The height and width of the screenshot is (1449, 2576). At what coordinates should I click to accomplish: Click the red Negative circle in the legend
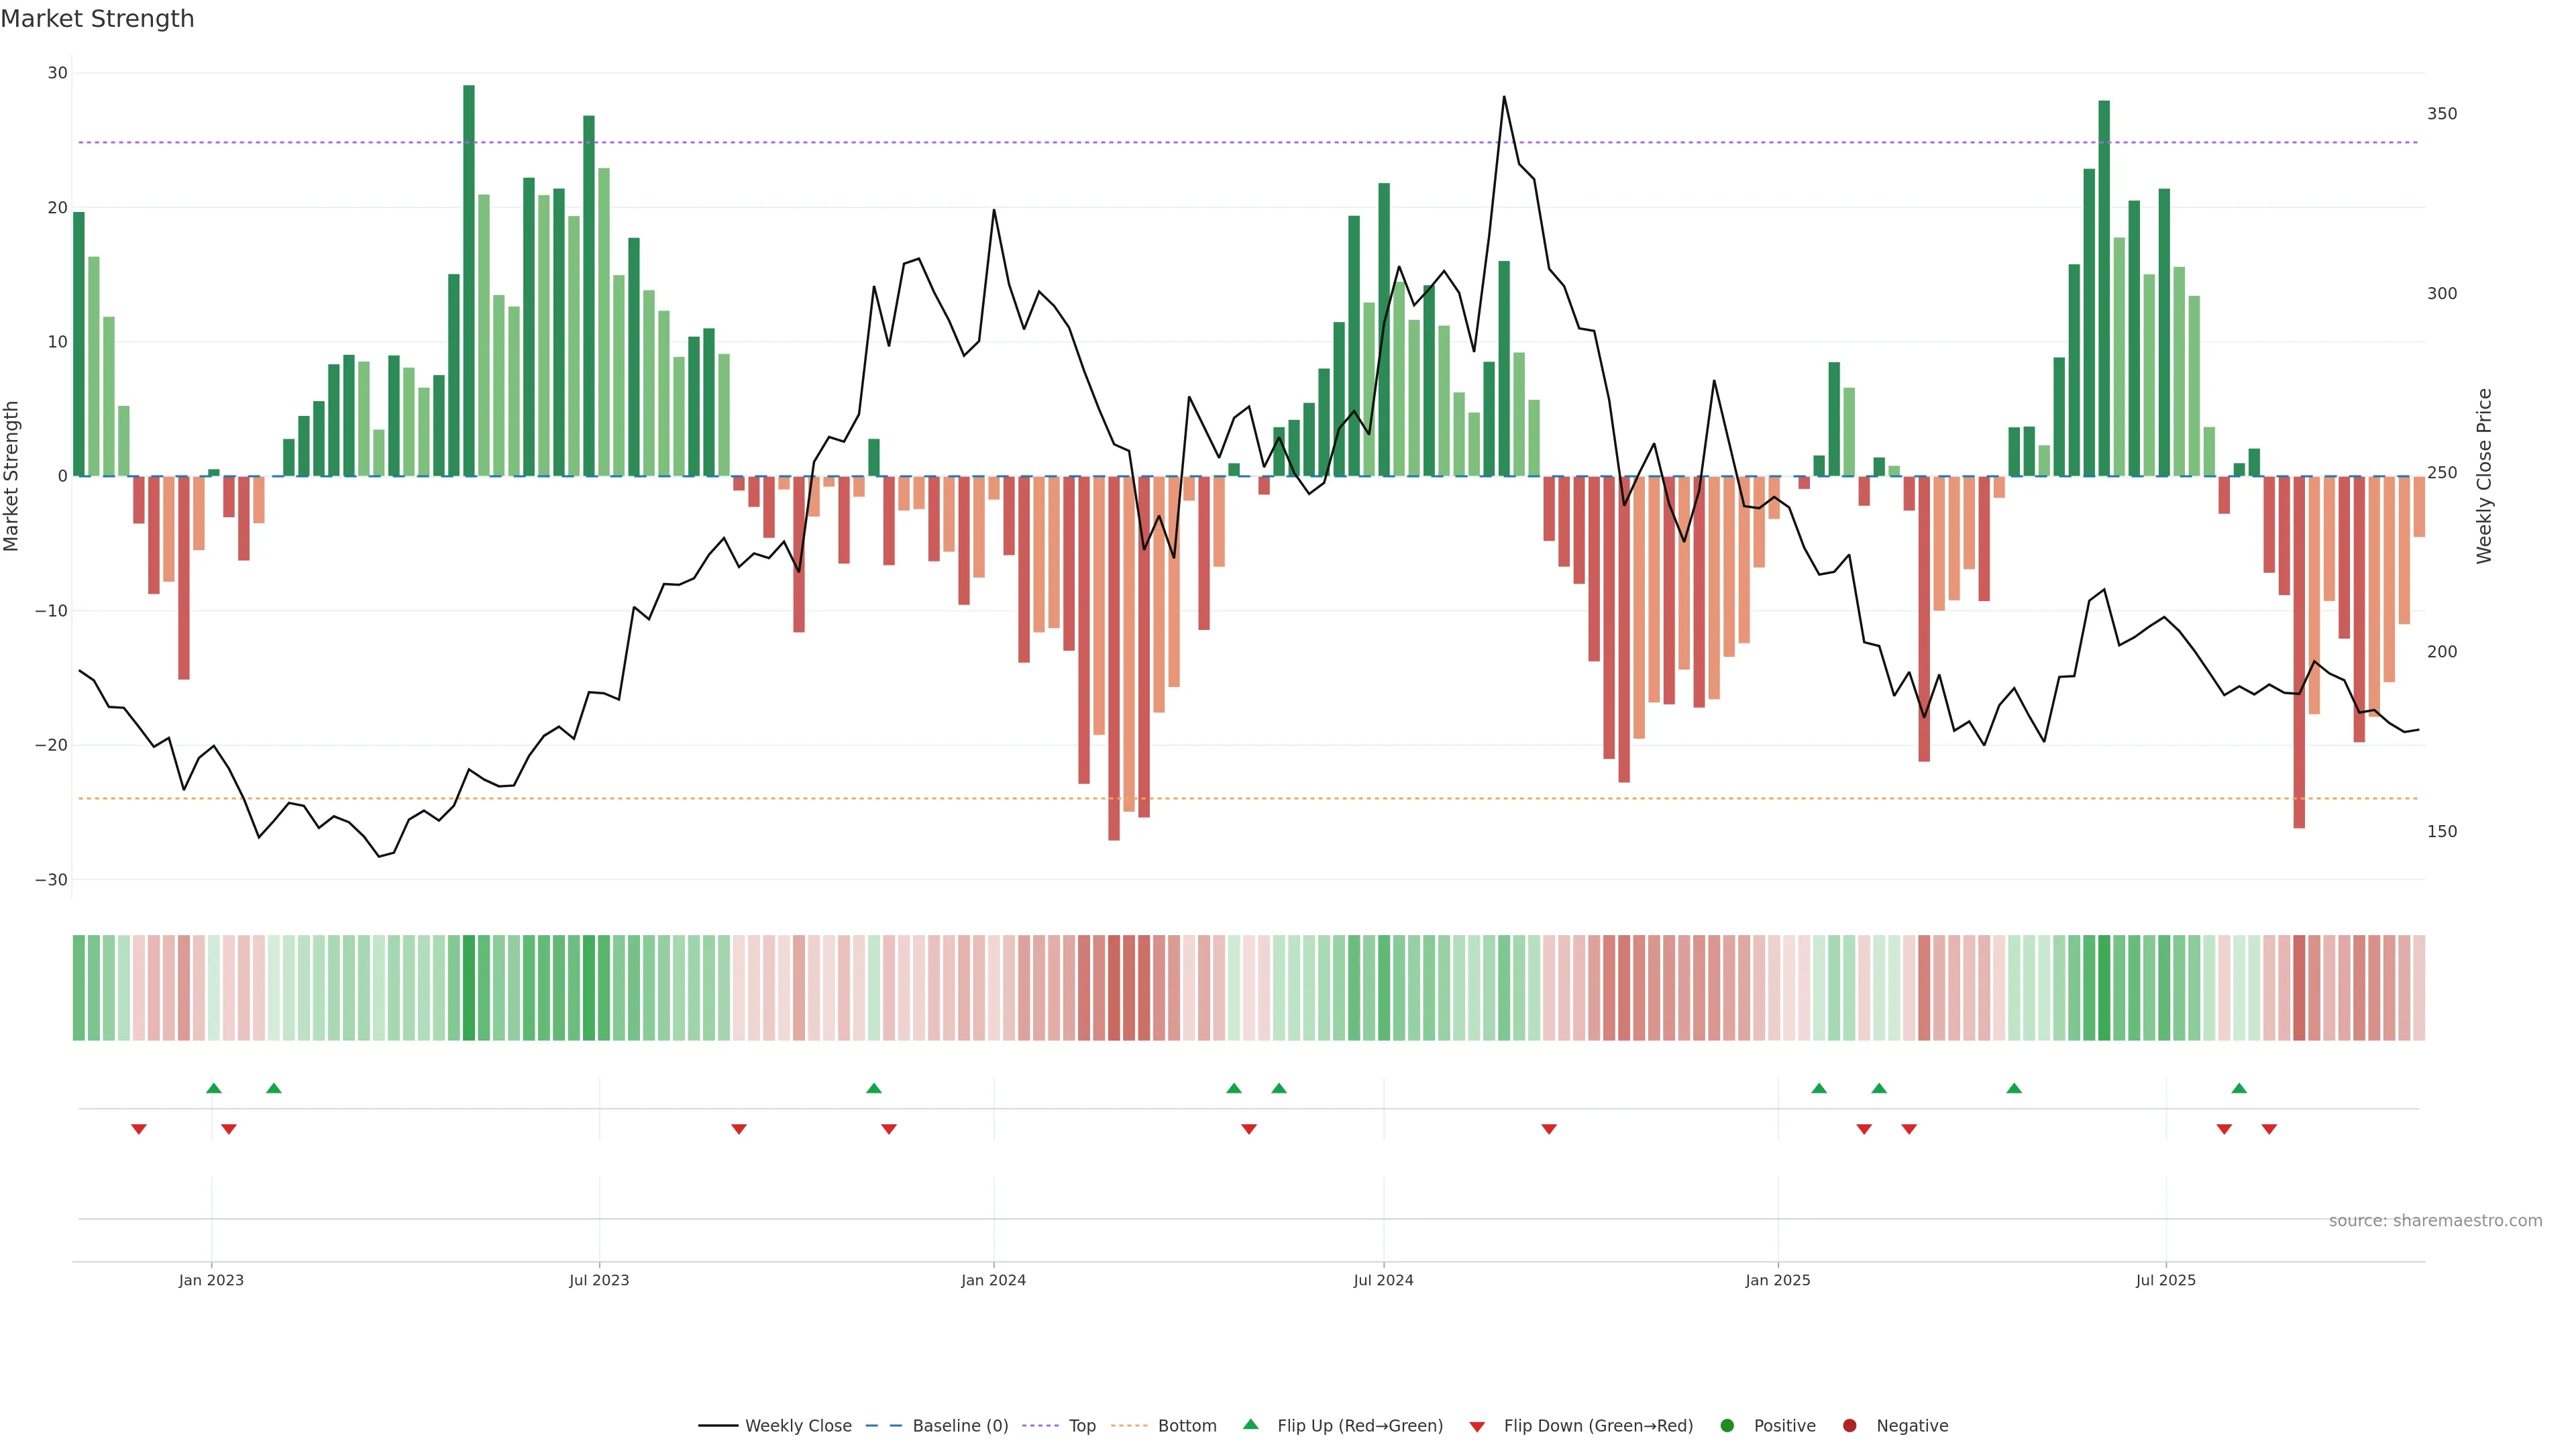[1849, 1425]
